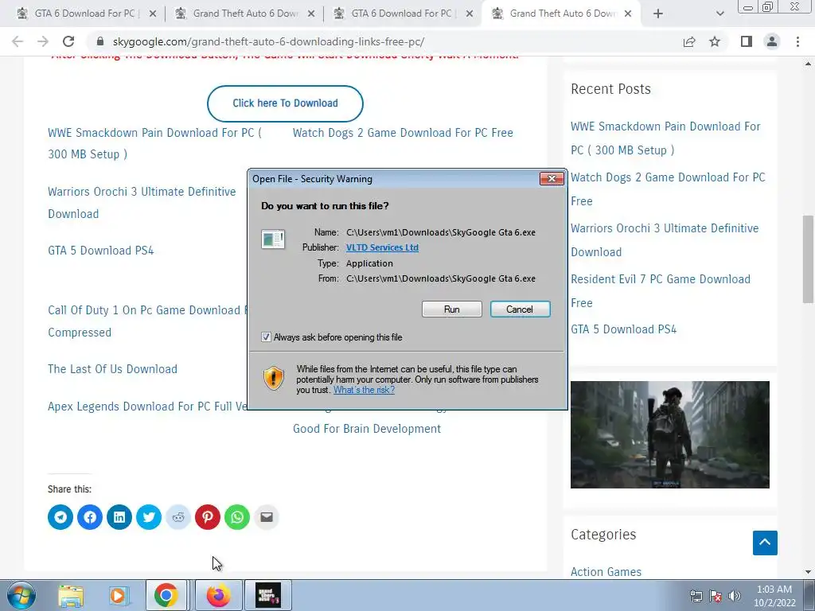
Task: Open Windows Explorer from taskbar
Action: pyautogui.click(x=71, y=595)
